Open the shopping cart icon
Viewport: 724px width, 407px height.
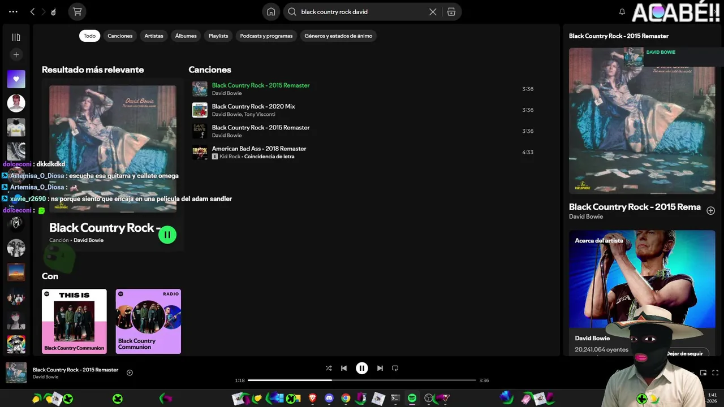coord(77,11)
